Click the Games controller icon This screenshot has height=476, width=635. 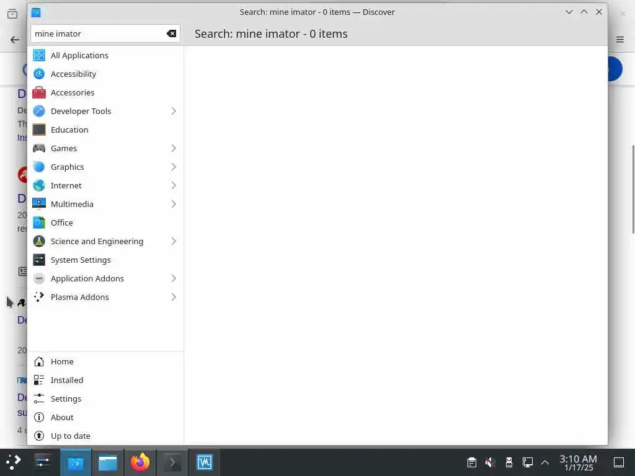39,148
